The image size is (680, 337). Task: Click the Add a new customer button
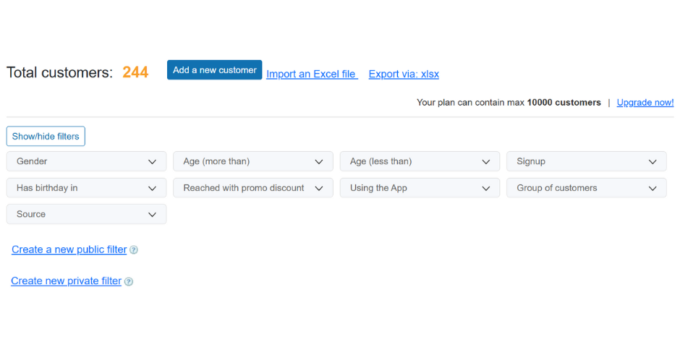tap(214, 70)
